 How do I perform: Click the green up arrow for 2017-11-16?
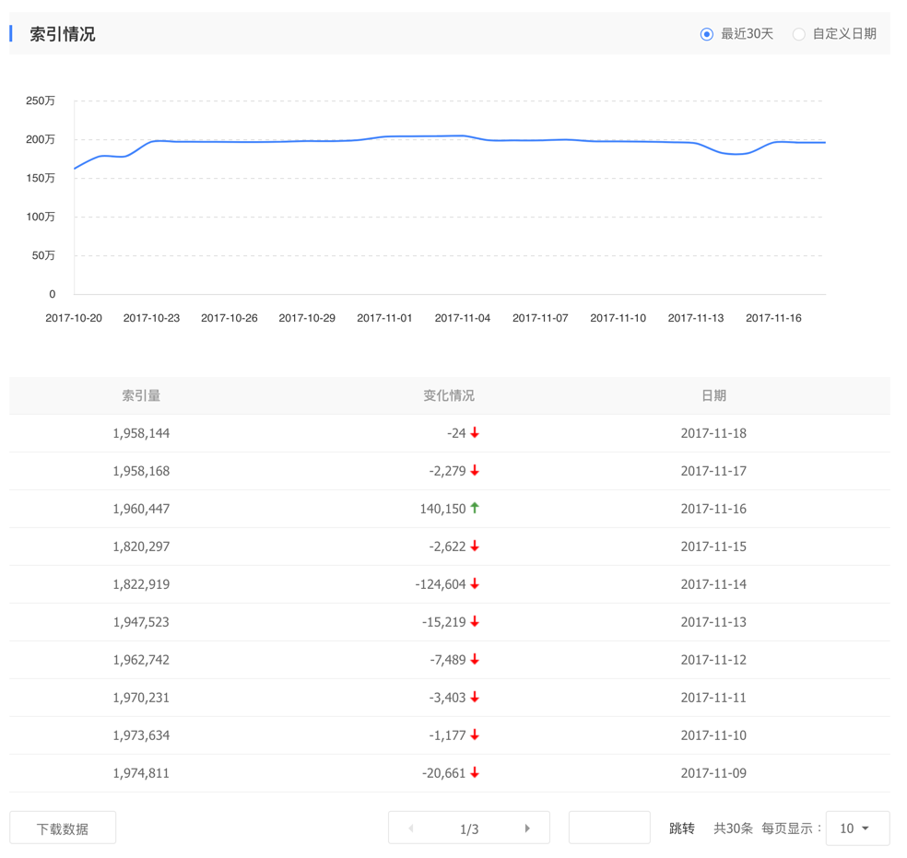click(x=475, y=508)
